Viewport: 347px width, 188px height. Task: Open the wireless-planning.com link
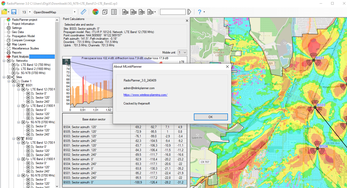coord(145,95)
